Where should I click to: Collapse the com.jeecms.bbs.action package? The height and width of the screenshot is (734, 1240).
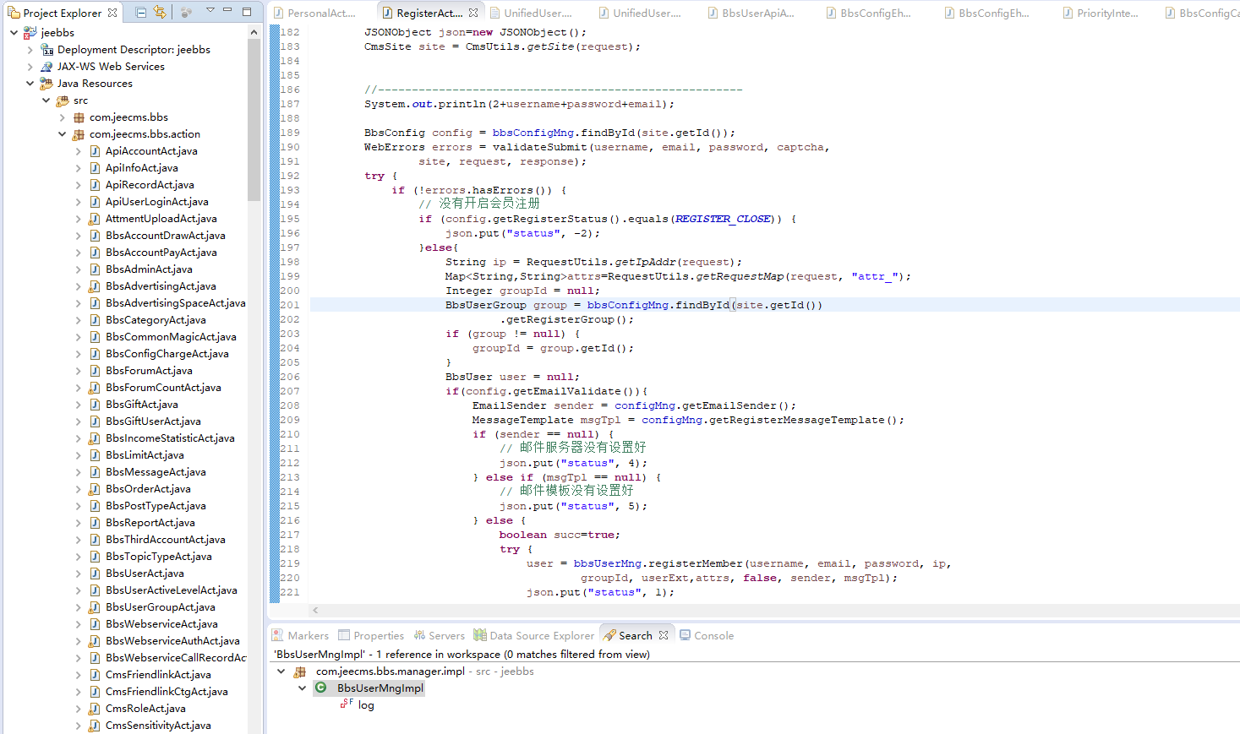[x=62, y=134]
